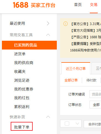The image size is (101, 134).
Task: Open the 产品公告 1688 announcement
Action: tap(86, 37)
